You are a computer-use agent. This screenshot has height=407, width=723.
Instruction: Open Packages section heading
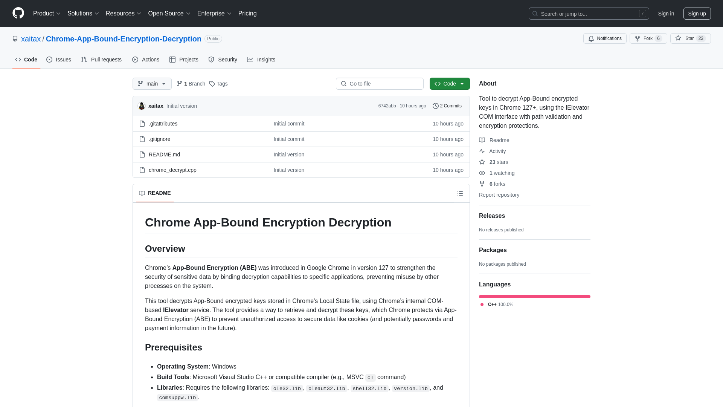coord(493,250)
